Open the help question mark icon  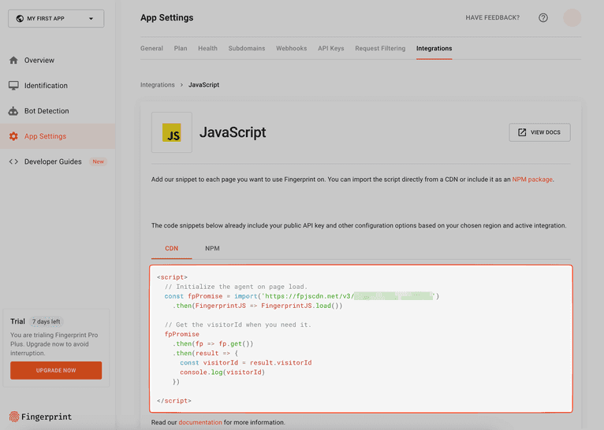tap(543, 18)
